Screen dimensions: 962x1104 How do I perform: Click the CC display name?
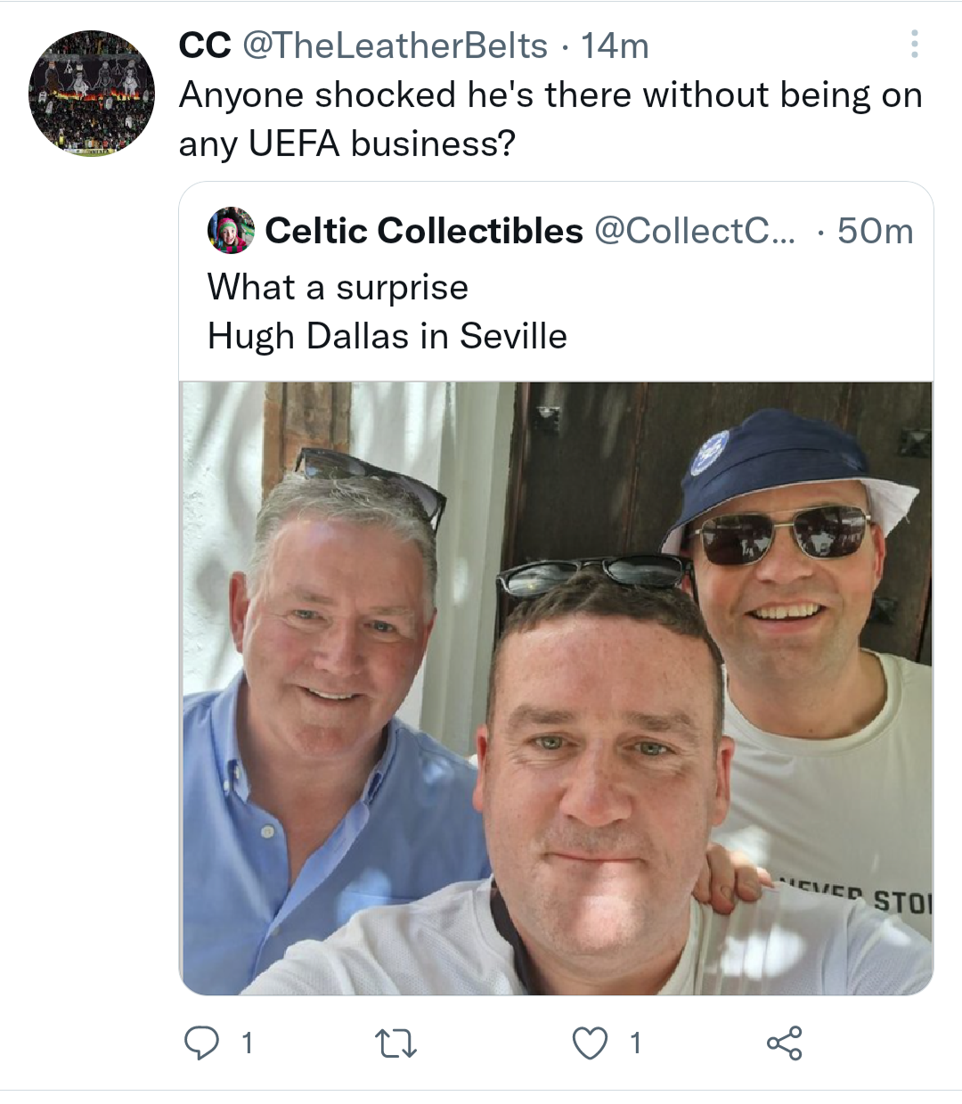pyautogui.click(x=205, y=45)
